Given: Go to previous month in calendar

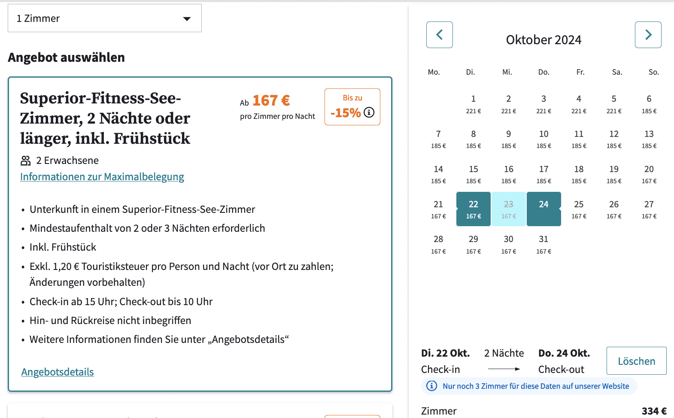Looking at the screenshot, I should [439, 35].
